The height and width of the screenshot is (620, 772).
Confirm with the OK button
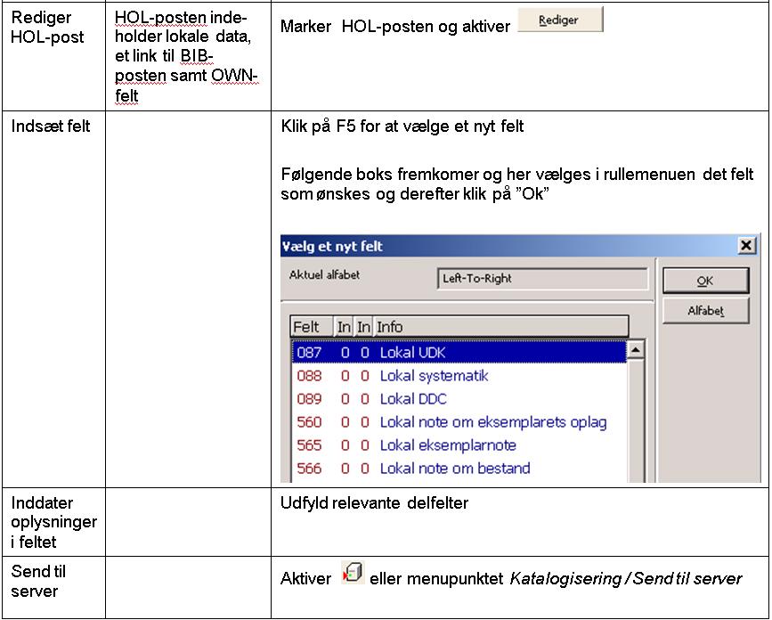tap(704, 281)
